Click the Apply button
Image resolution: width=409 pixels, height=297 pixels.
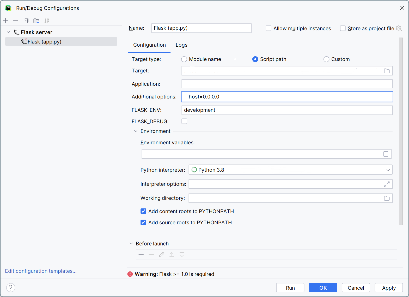coord(388,288)
